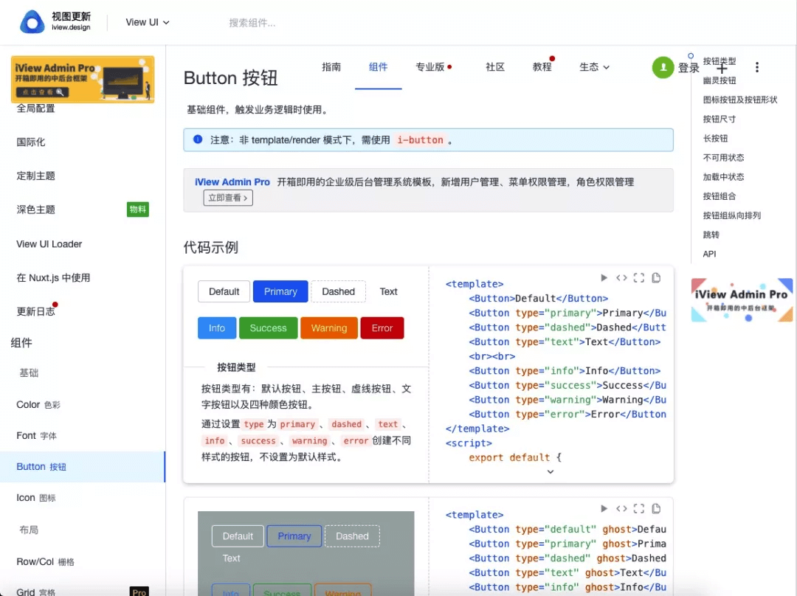Jump to 按钮组合 anchor
This screenshot has height=596, width=797.
click(x=720, y=196)
